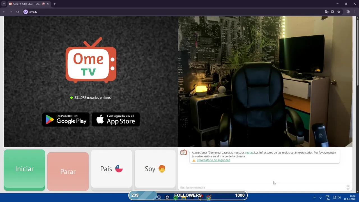Select the OmeTV Video Chat tab
359x202 pixels.
29,4
